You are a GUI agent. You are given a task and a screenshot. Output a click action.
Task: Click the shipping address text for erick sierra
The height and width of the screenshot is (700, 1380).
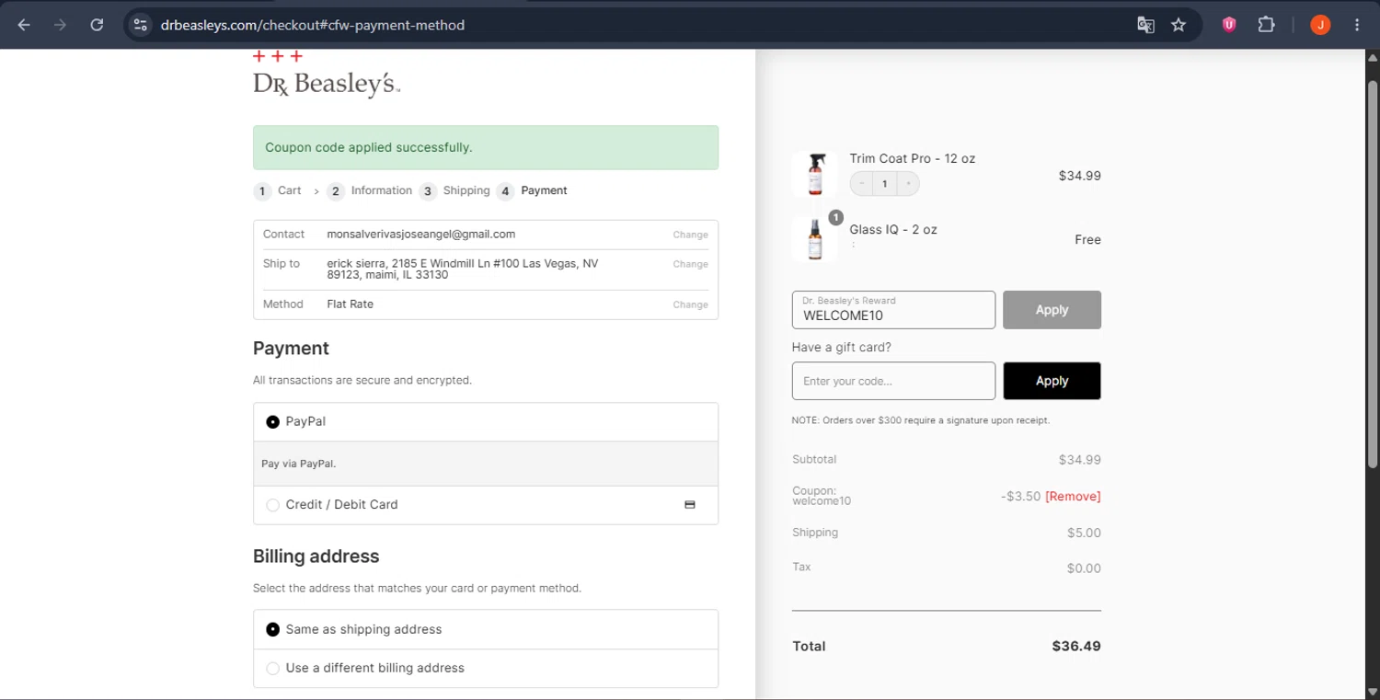click(x=463, y=269)
